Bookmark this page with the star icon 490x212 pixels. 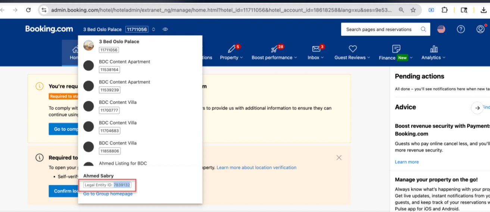[413, 10]
